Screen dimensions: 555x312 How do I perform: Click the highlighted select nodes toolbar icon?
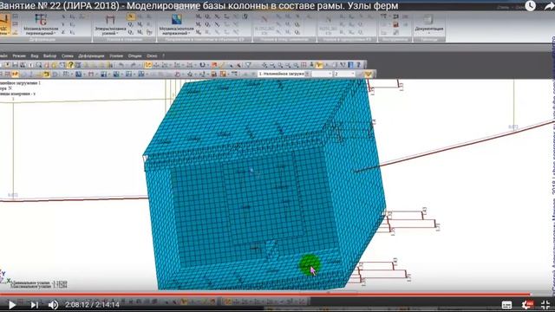coord(148,65)
